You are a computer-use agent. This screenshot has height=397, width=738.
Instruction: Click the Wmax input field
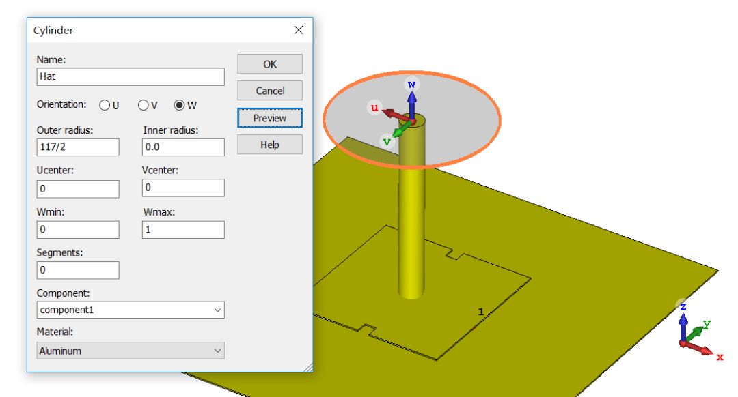(x=183, y=230)
